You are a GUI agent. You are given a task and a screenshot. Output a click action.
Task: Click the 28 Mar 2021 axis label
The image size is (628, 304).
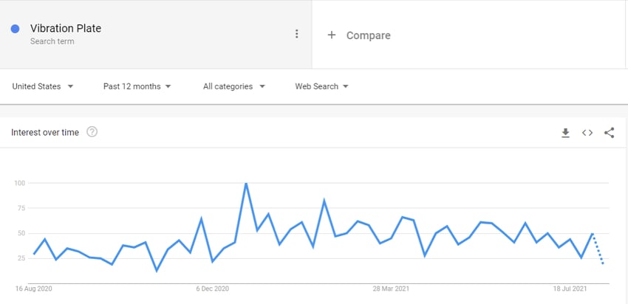coord(391,289)
